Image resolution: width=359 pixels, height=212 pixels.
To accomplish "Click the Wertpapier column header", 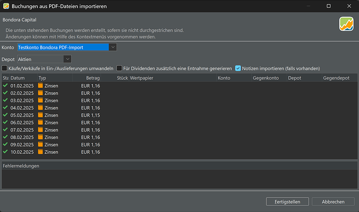I will (173, 78).
